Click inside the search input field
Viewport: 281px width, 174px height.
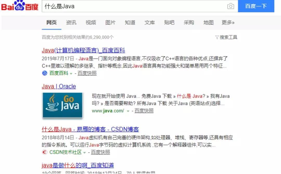click(130, 6)
